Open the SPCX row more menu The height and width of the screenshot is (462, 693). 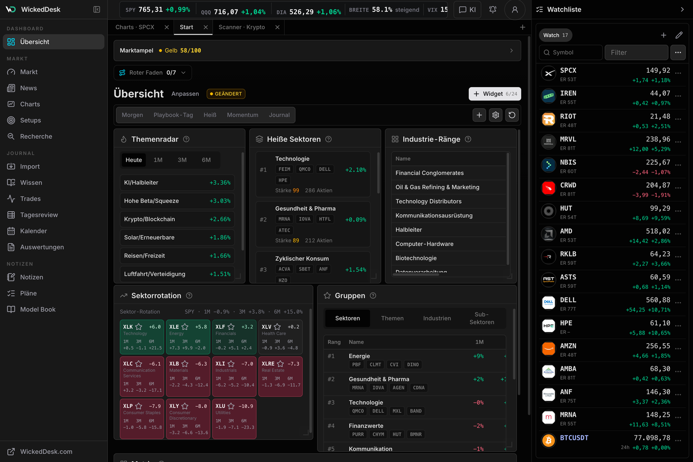click(678, 73)
